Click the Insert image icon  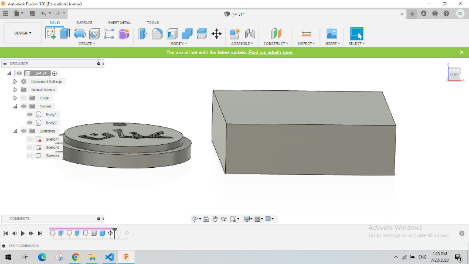click(x=332, y=33)
